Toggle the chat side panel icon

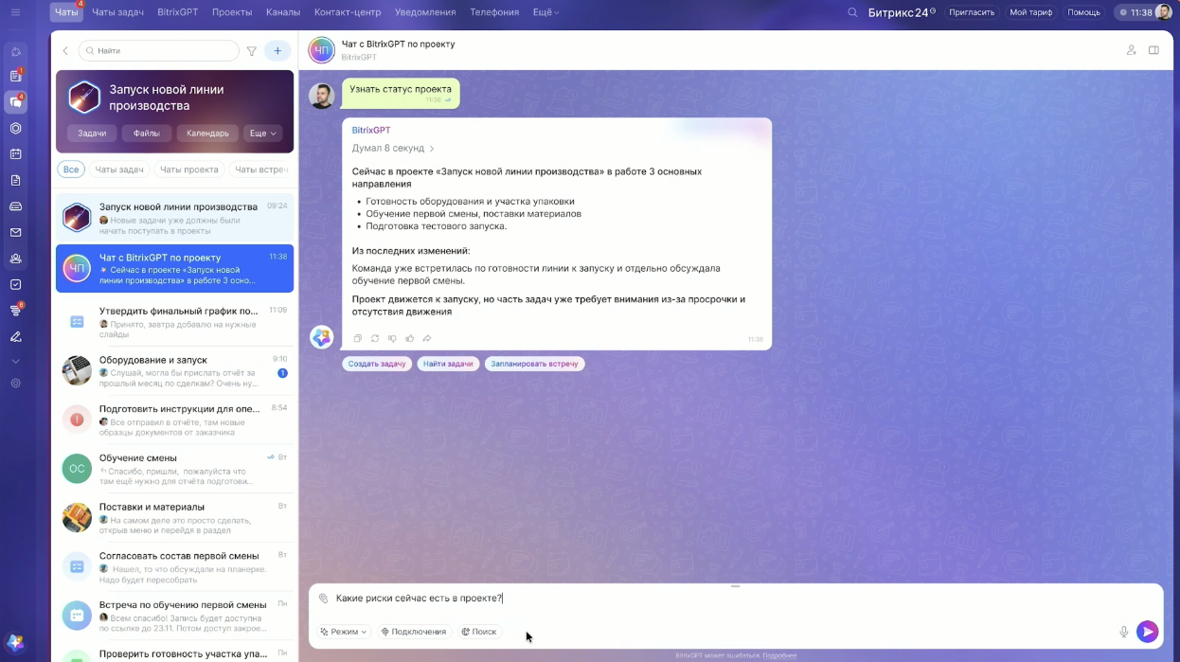1153,50
